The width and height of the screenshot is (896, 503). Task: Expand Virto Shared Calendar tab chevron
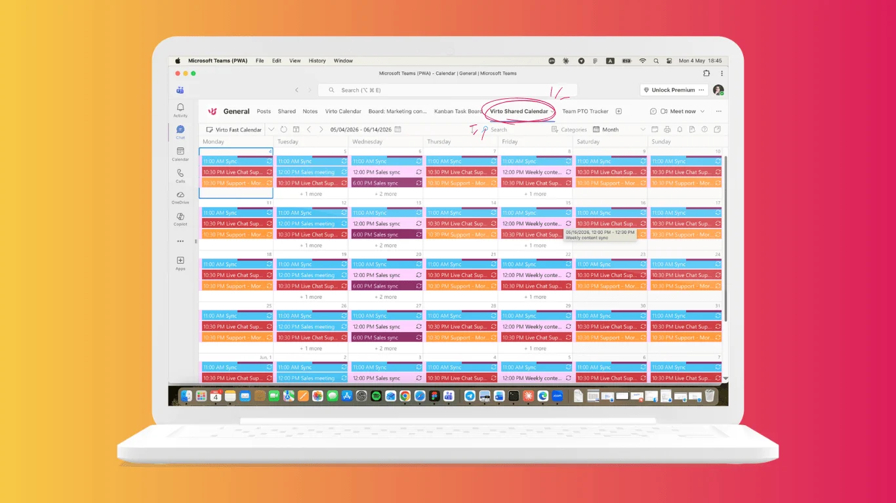coord(553,111)
